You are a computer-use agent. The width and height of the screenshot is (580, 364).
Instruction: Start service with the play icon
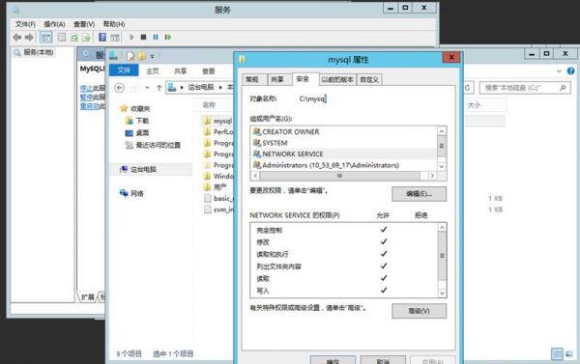[x=131, y=37]
